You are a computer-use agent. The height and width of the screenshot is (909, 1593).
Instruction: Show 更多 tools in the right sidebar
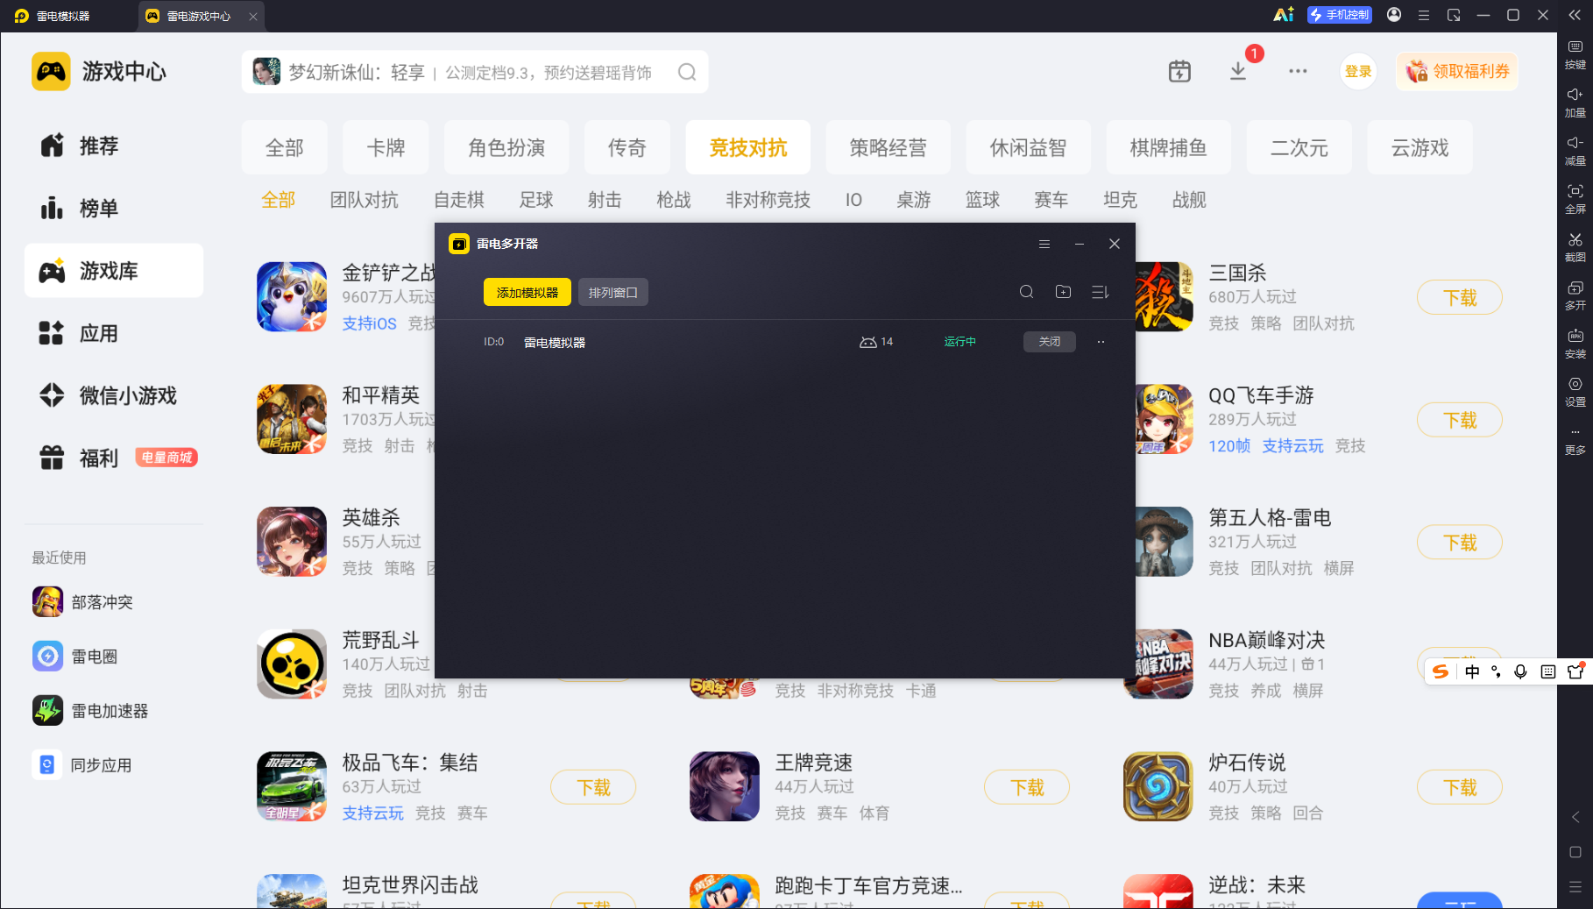click(1575, 441)
